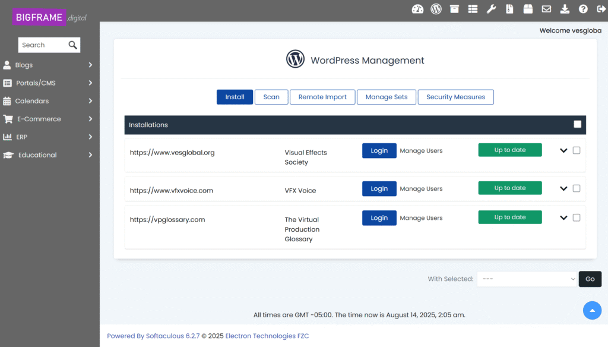Login to vpglossary.com installation
The height and width of the screenshot is (347, 608).
click(x=379, y=217)
